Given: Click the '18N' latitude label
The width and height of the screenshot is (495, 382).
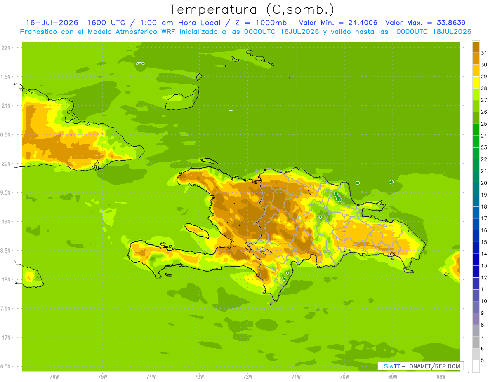Looking at the screenshot, I should (x=7, y=279).
